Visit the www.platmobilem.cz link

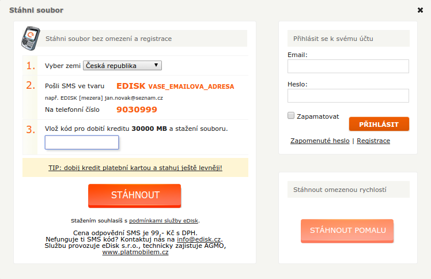[x=135, y=252]
